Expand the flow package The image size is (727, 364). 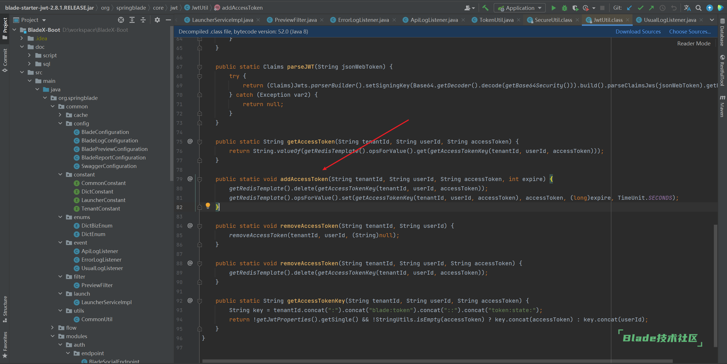click(52, 328)
